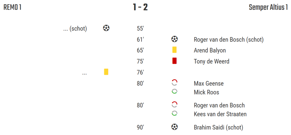Viewport: 291px width, 135px height.
Task: Click the goal ball icon at 55'
Action: point(106,28)
